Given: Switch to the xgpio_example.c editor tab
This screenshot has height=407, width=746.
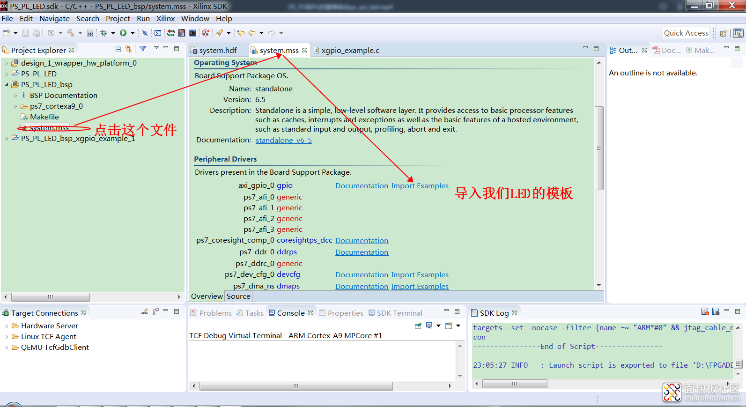Looking at the screenshot, I should 347,50.
